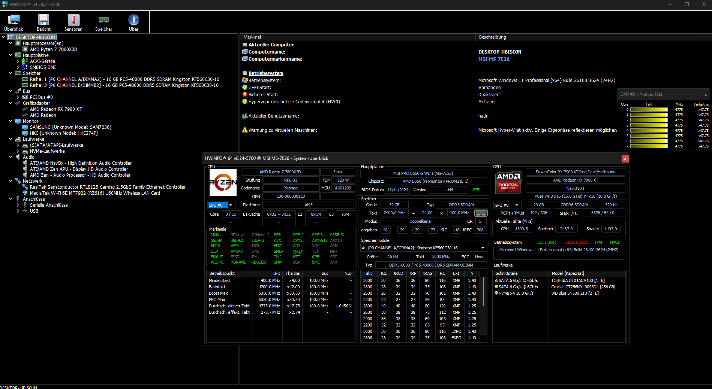Expand the SMBIOS DMI tree node
712x389 pixels.
(18, 67)
